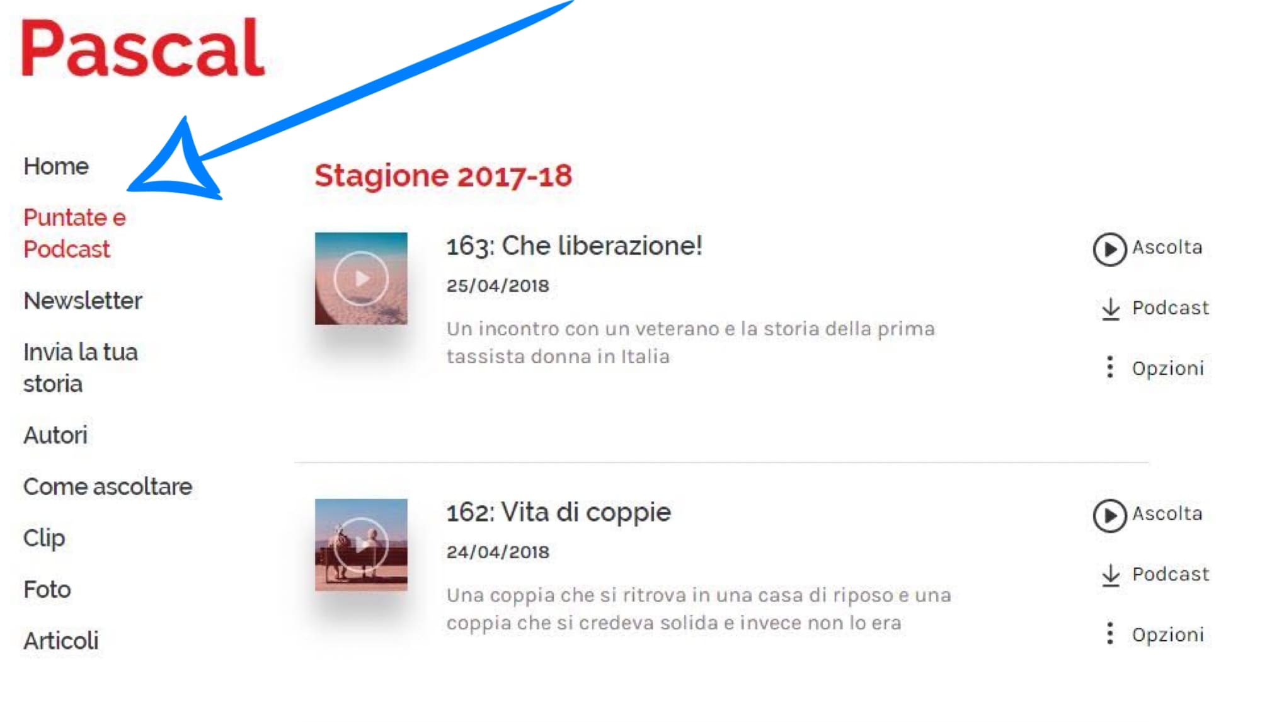Select Puntate e Podcast menu item
Image resolution: width=1284 pixels, height=722 pixels.
pos(74,233)
